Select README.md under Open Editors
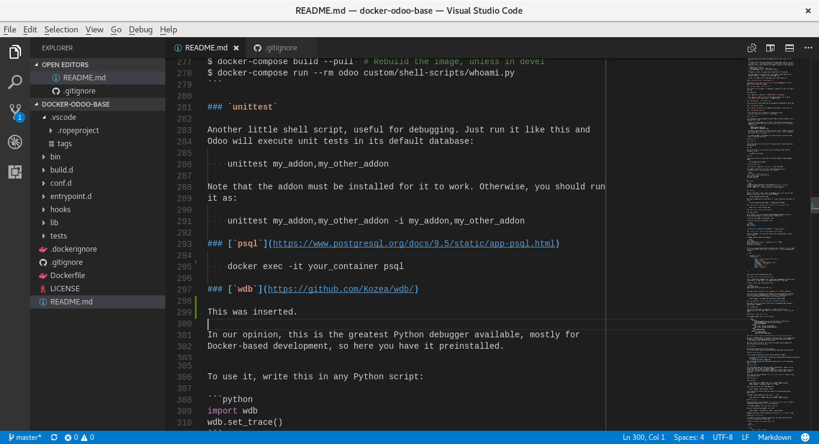Viewport: 819px width, 444px height. tap(98, 78)
